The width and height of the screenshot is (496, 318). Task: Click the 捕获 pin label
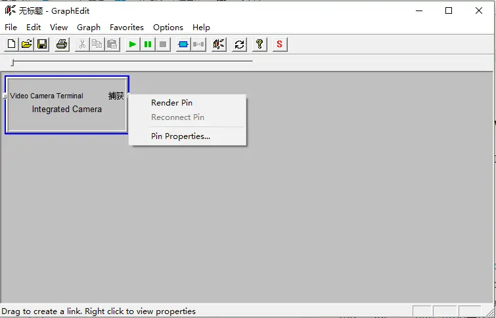(116, 96)
